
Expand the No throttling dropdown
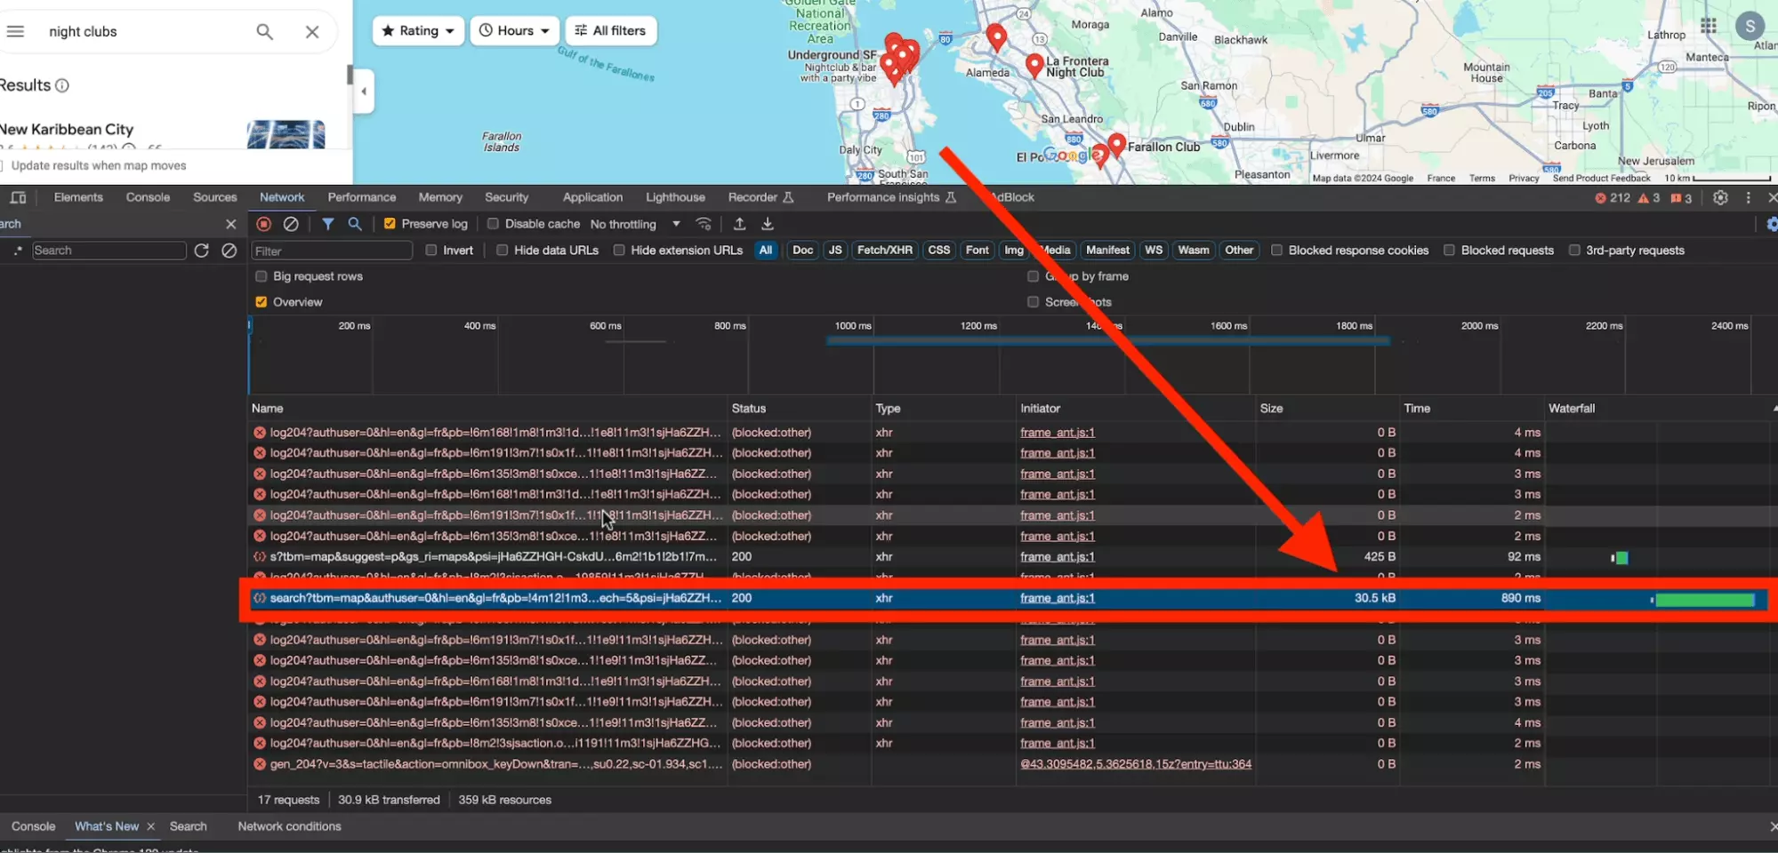point(635,224)
